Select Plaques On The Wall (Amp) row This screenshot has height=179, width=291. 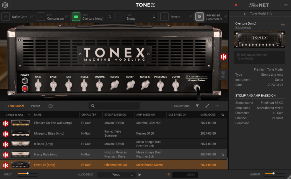[113, 123]
